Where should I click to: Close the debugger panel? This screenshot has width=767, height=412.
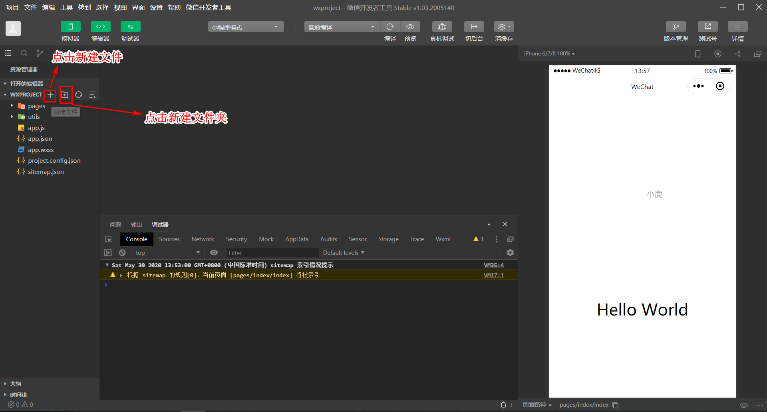click(x=505, y=224)
